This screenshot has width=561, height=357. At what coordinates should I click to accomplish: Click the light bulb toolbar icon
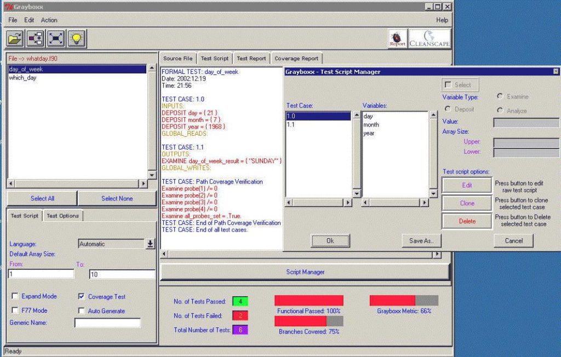point(77,38)
